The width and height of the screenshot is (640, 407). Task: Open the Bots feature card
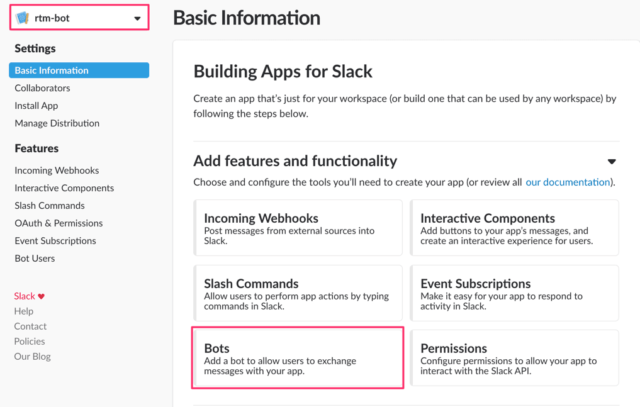coord(297,358)
